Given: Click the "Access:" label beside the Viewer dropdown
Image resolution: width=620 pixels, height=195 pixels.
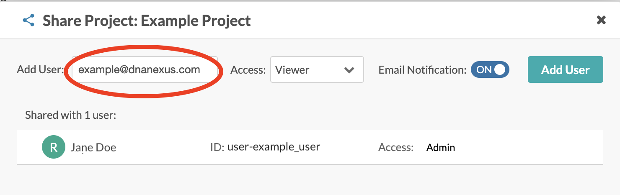Looking at the screenshot, I should click(x=248, y=70).
